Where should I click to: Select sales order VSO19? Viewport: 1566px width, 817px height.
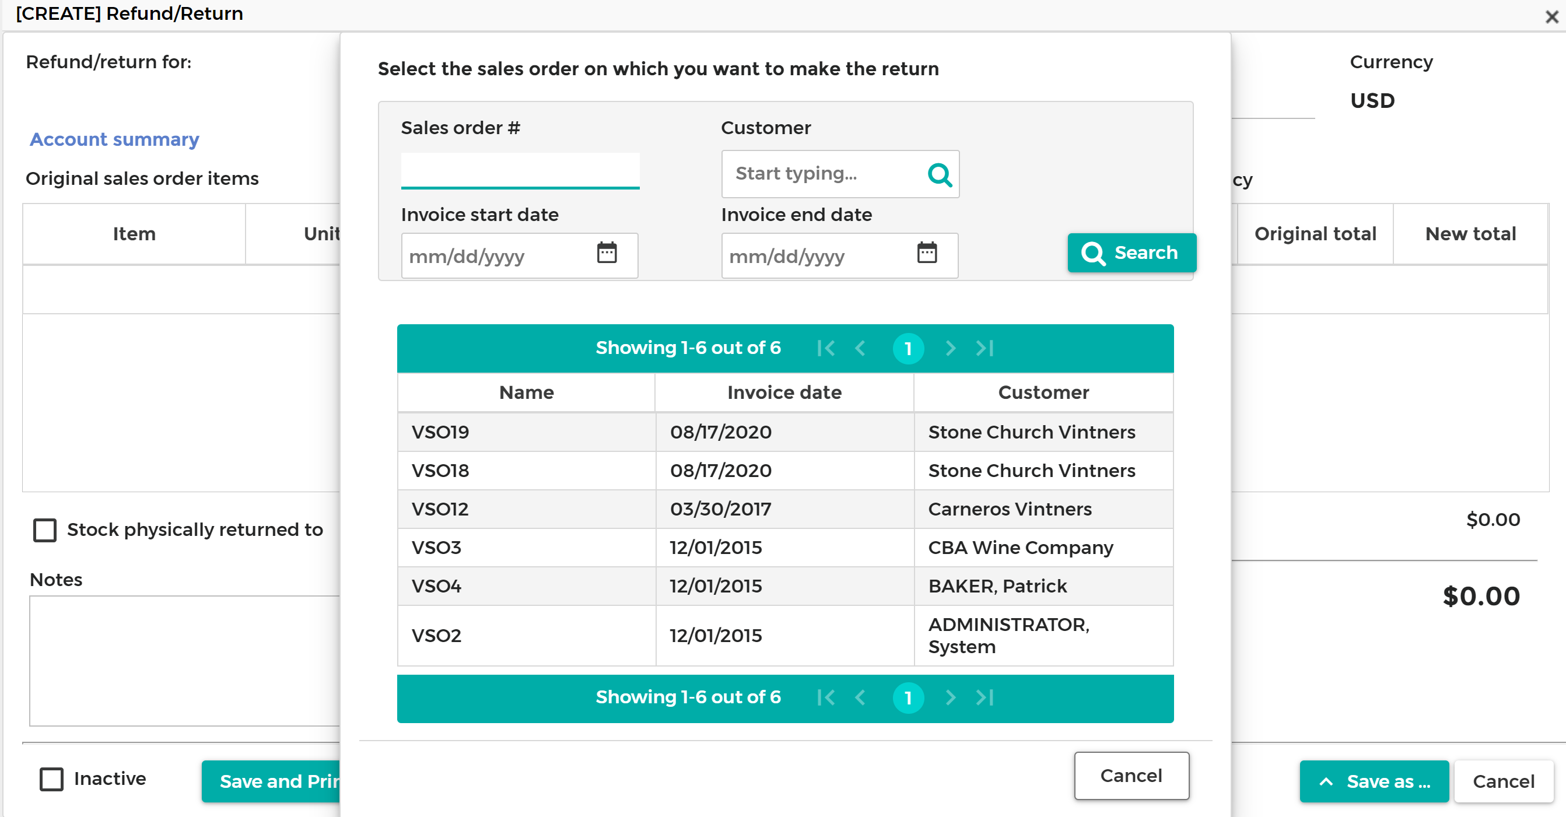click(x=786, y=432)
